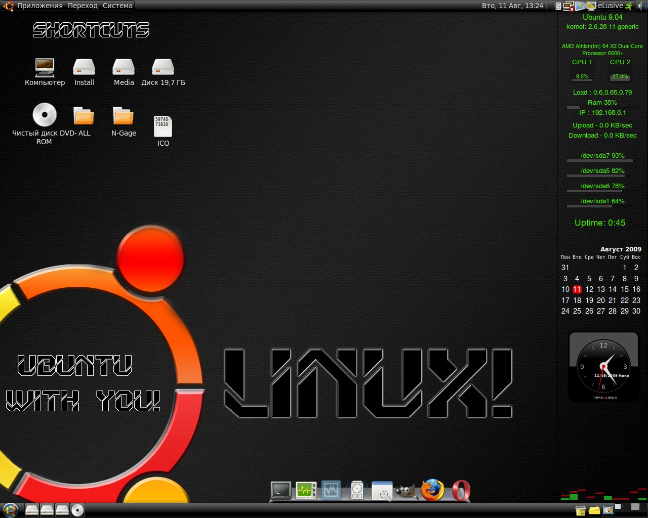
Task: Launch Terminal from the dock
Action: (x=281, y=491)
